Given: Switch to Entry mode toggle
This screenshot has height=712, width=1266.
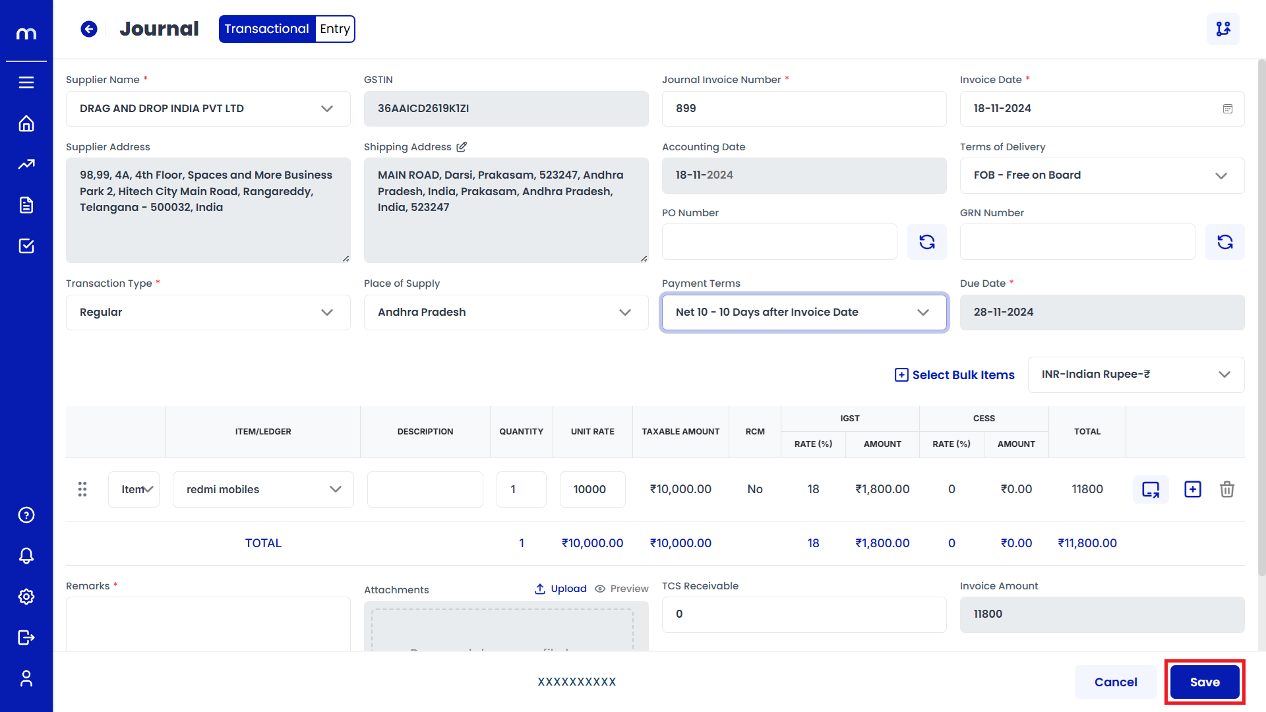Looking at the screenshot, I should pyautogui.click(x=335, y=29).
